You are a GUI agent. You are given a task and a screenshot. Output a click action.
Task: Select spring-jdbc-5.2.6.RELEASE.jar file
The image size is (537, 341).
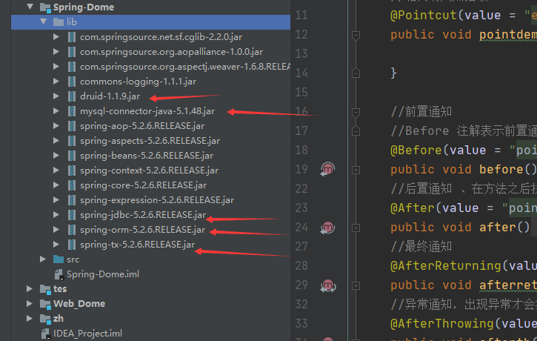coord(143,215)
